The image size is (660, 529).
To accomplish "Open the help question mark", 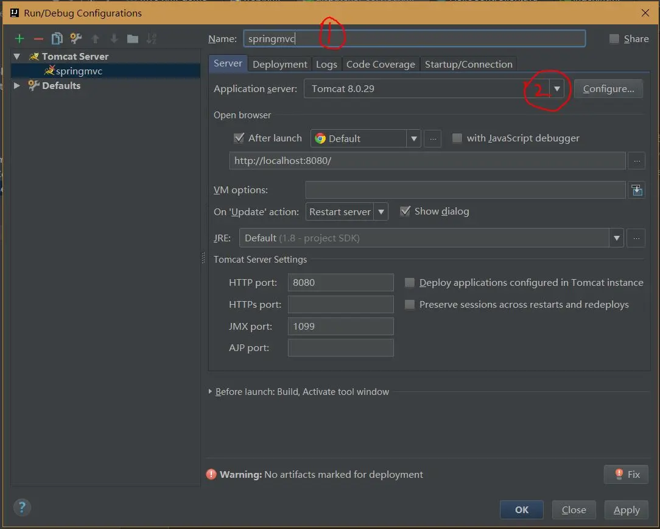I will pyautogui.click(x=23, y=507).
